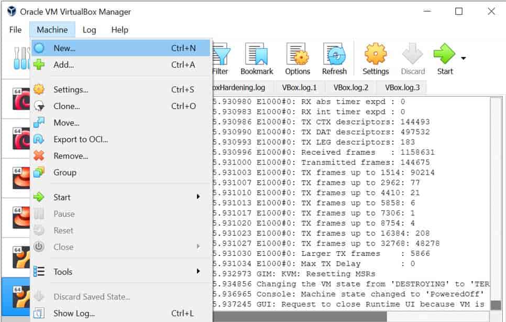Click the orange gear Settings toolbar icon
506x322 pixels.
(x=376, y=53)
